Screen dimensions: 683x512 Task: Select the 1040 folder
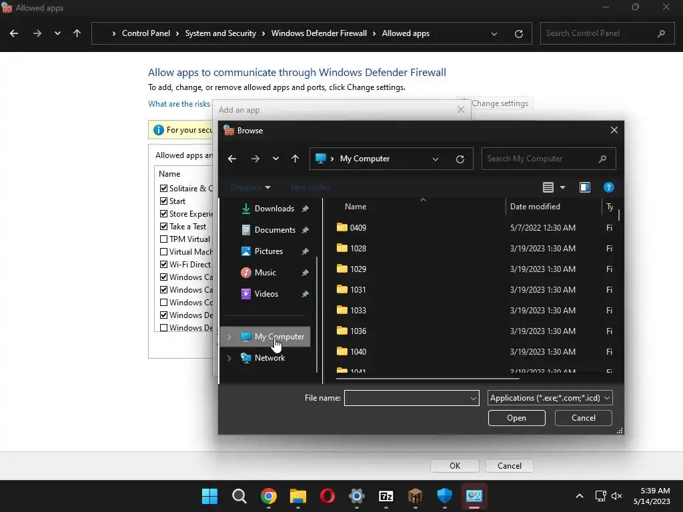[358, 351]
